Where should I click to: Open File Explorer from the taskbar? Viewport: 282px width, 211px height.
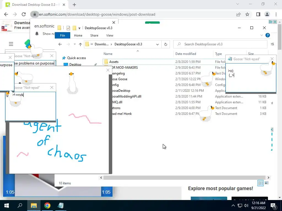pos(34,206)
